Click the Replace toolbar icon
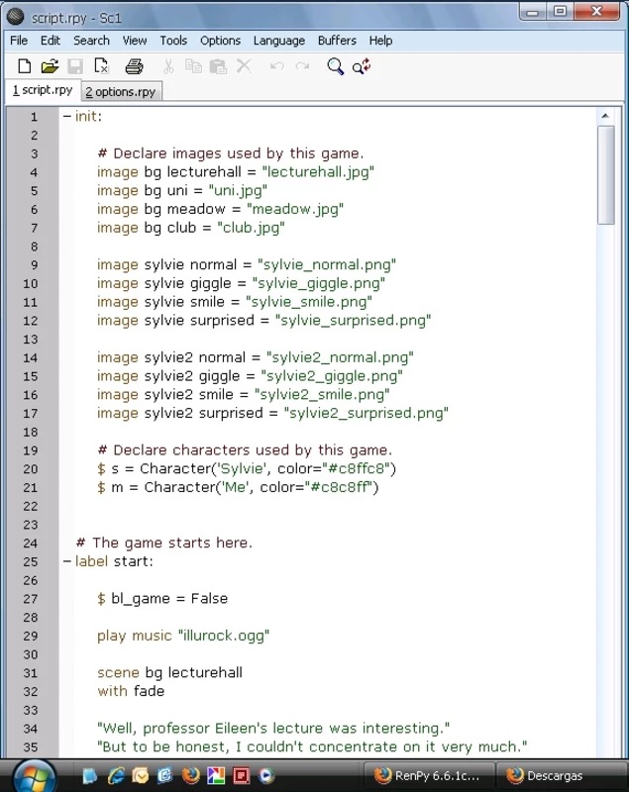This screenshot has width=629, height=792. 362,66
